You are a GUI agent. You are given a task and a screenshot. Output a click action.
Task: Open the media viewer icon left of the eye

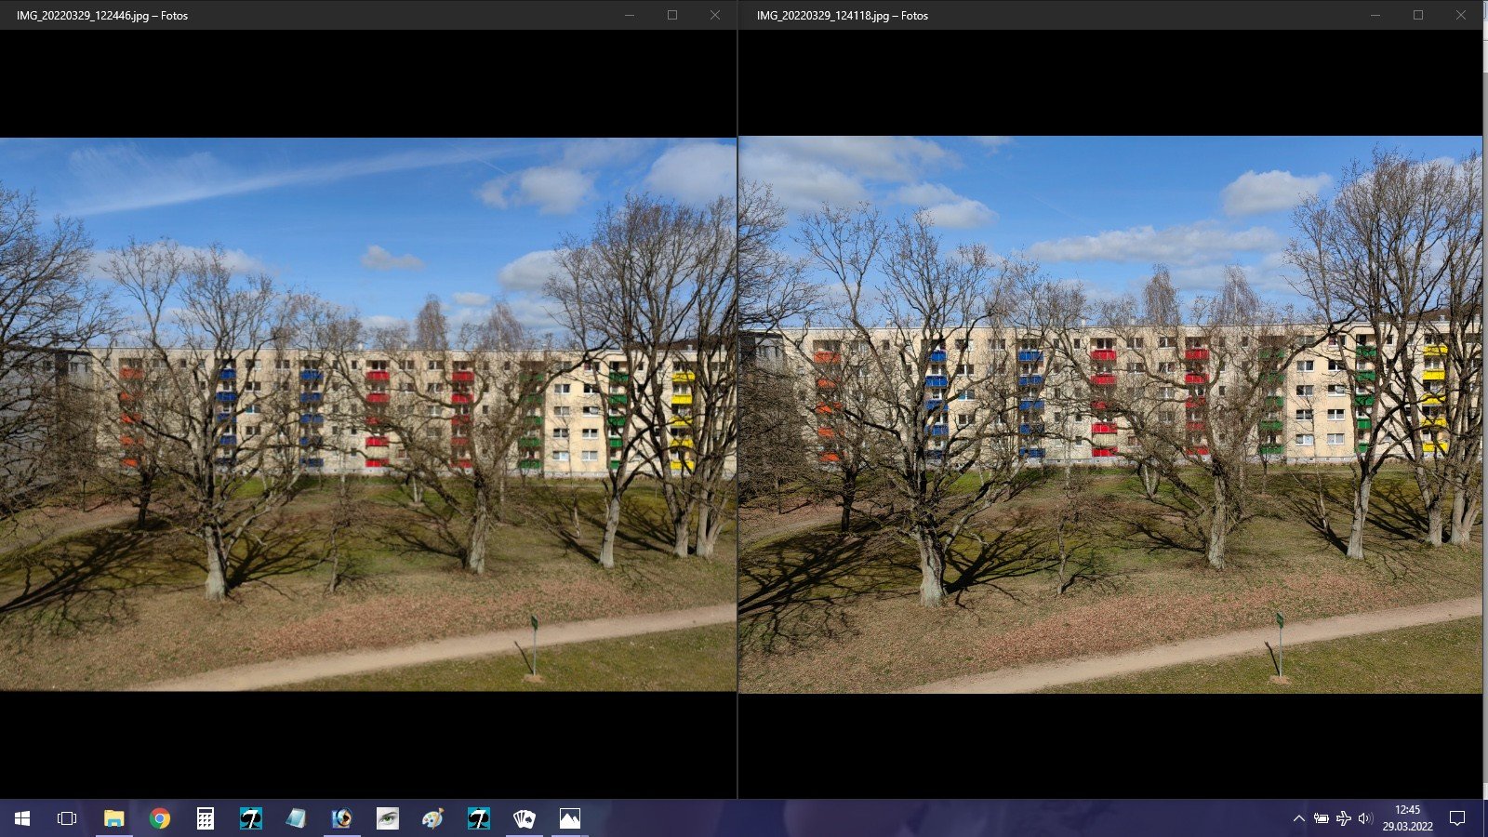[x=342, y=818]
